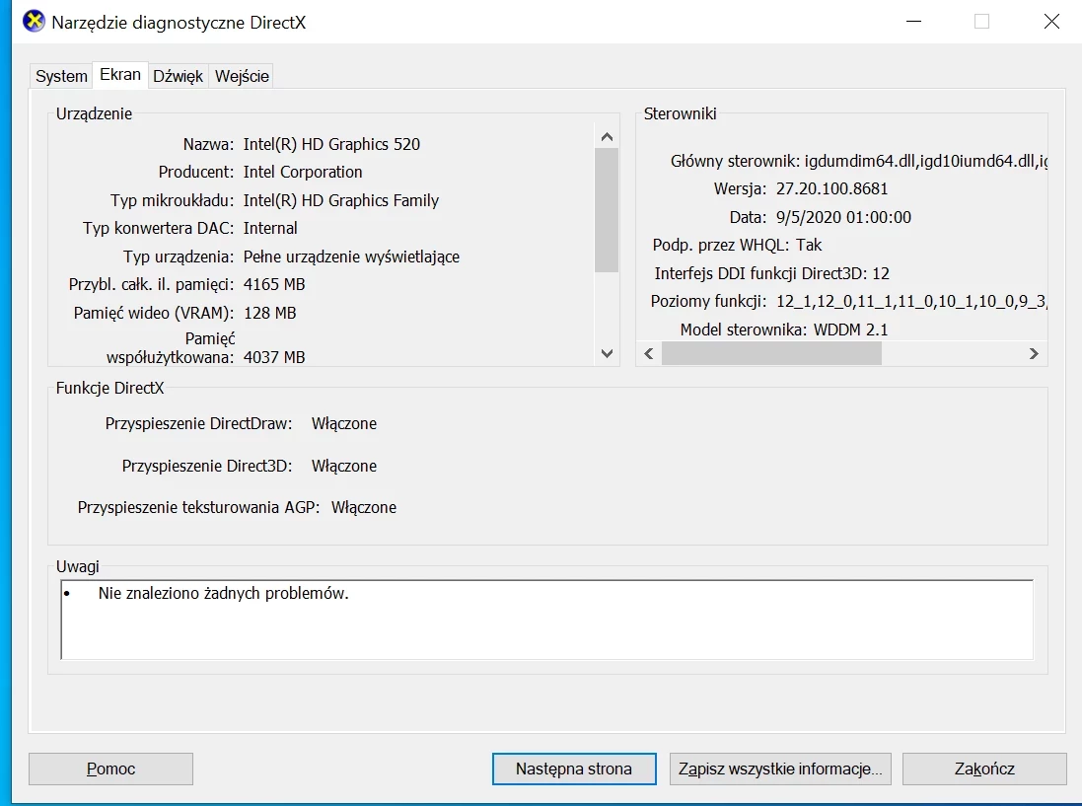Click the memory value 4165 MB
This screenshot has width=1082, height=806.
click(274, 284)
